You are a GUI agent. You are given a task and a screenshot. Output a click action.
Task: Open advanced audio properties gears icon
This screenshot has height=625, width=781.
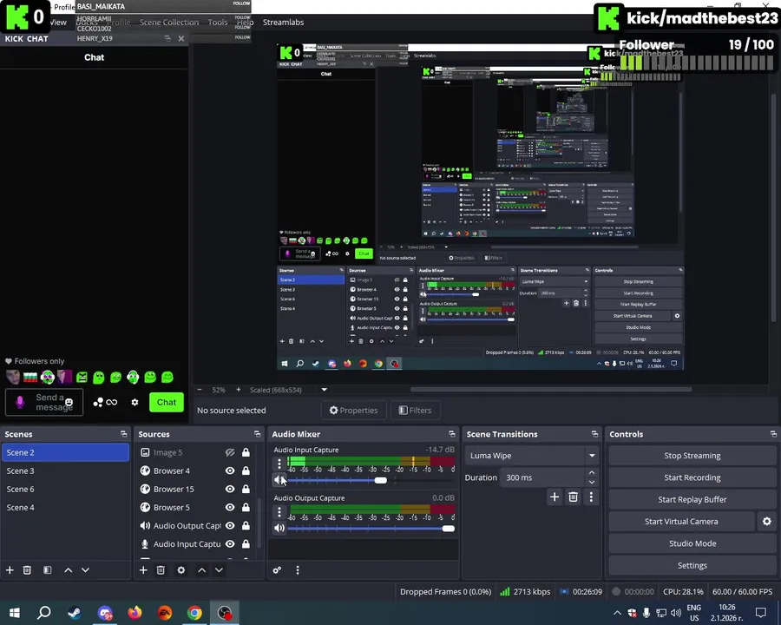[278, 569]
